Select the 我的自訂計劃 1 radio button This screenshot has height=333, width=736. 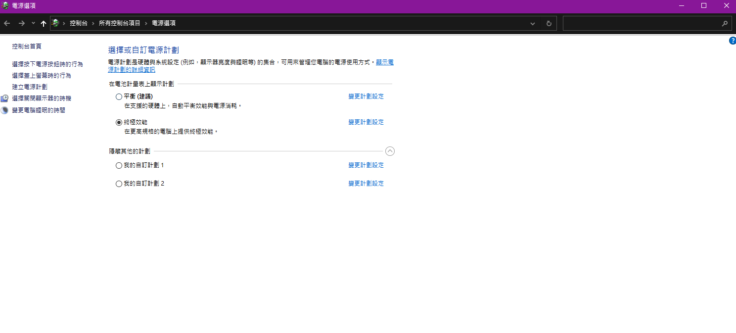pos(119,165)
